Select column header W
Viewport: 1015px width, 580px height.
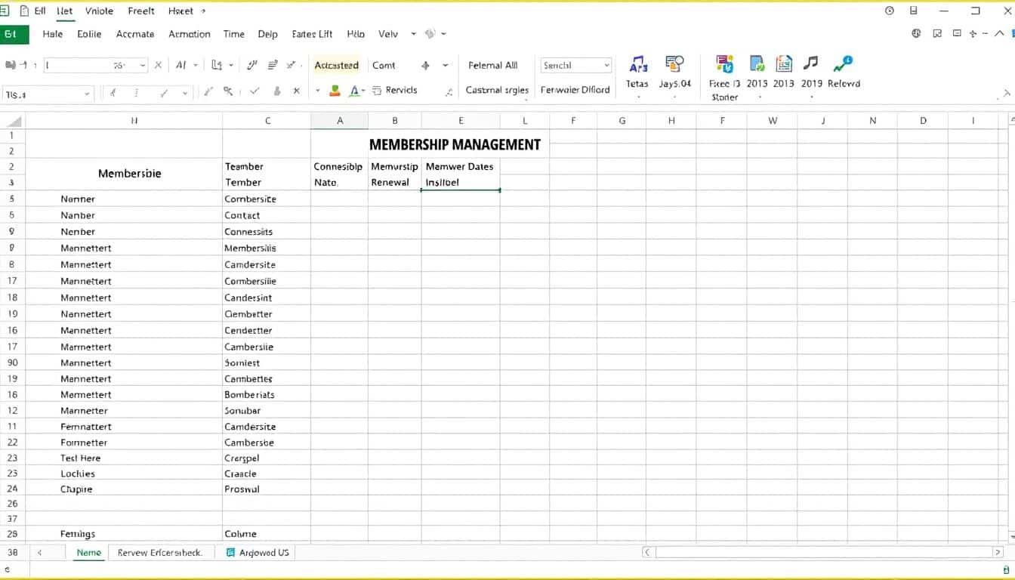click(773, 121)
